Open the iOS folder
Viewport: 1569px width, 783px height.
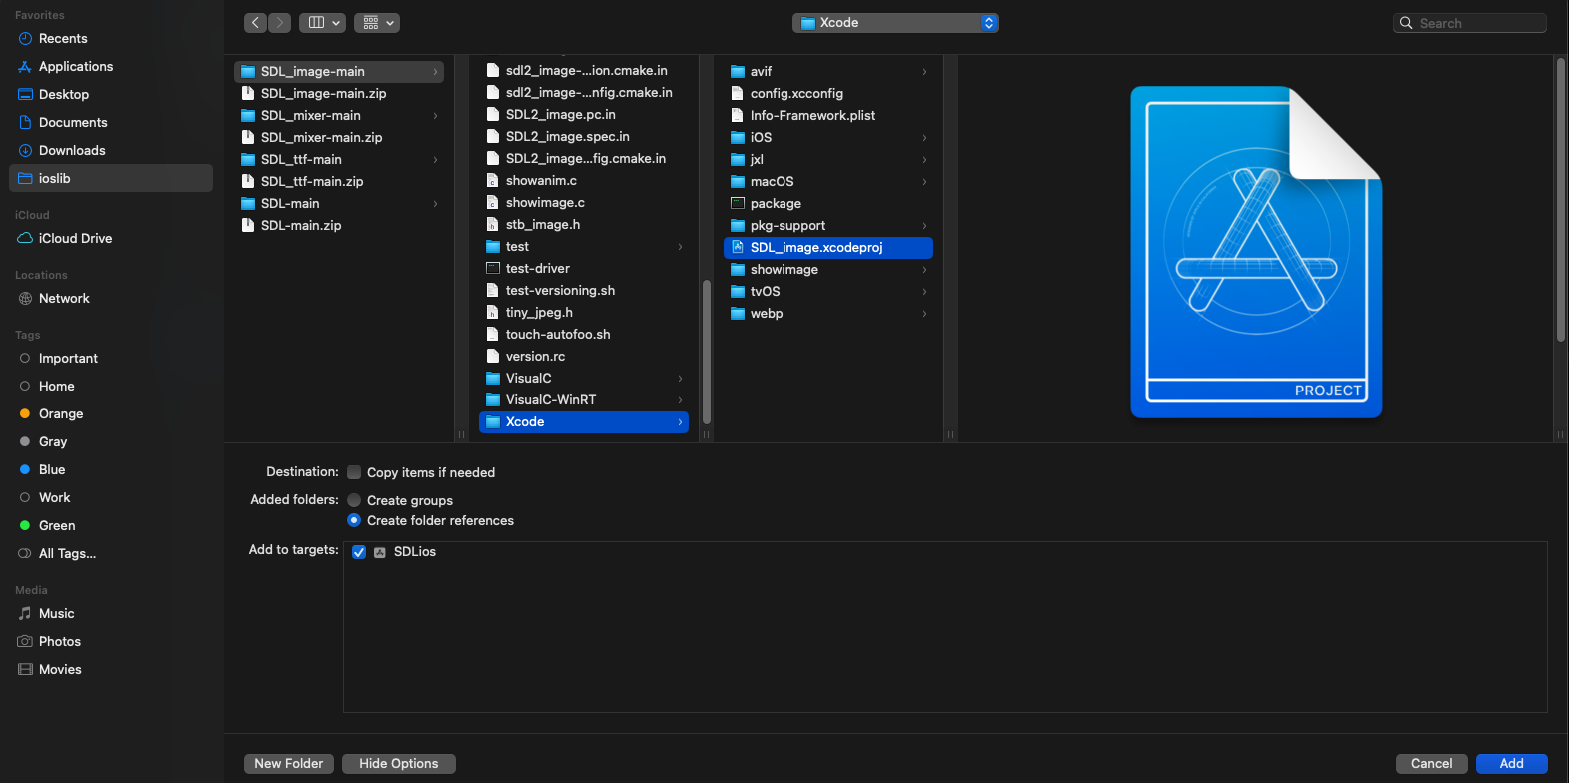pyautogui.click(x=828, y=137)
